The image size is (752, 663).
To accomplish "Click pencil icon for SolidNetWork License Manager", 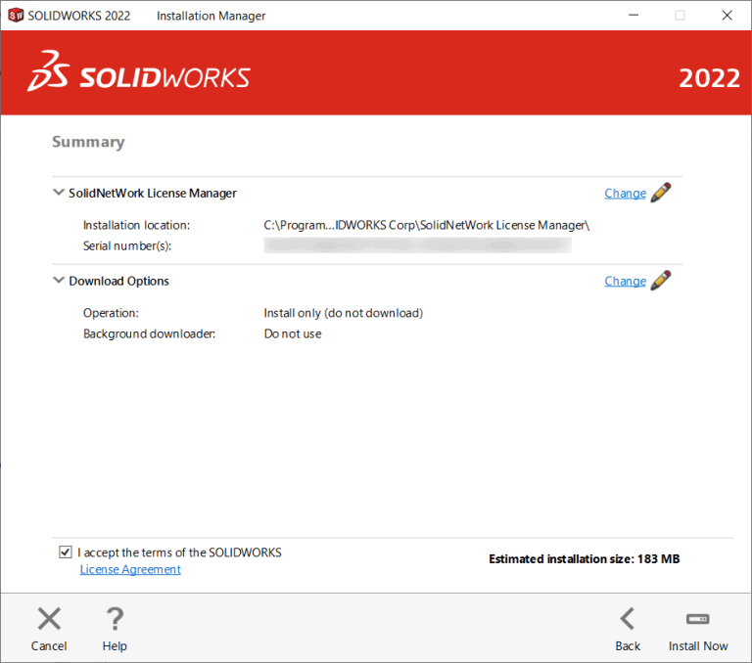I will tap(661, 193).
